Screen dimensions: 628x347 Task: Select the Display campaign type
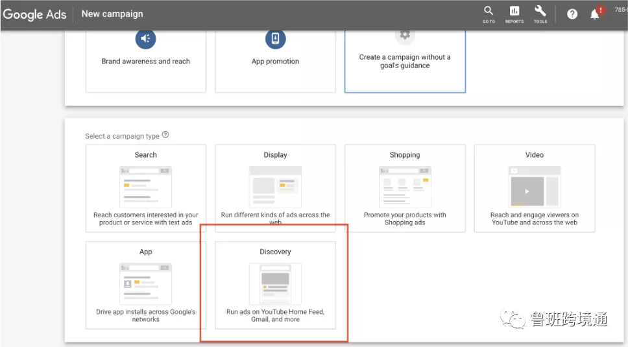coord(275,188)
